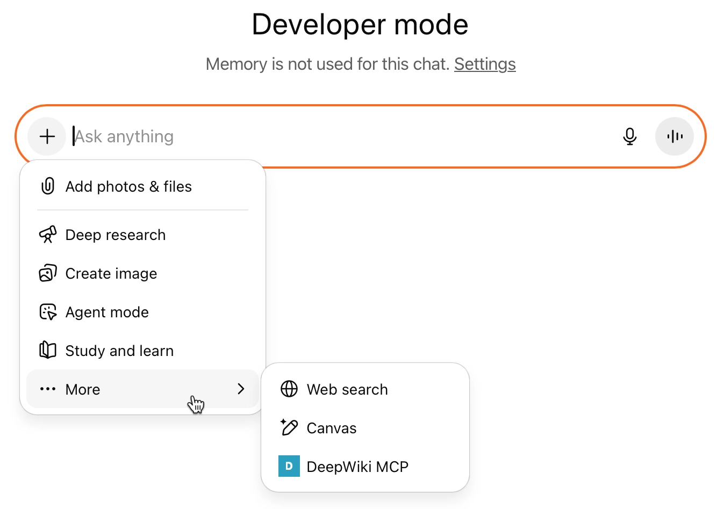Screen dimensions: 717x509
Task: Select the 'Add photos & files' text label
Action: (x=128, y=186)
